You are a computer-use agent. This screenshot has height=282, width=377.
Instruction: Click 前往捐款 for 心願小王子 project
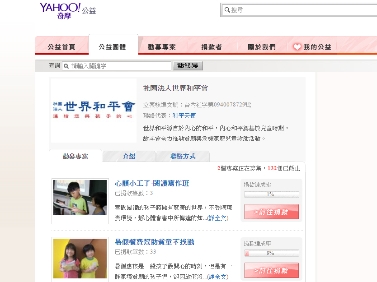tap(272, 212)
